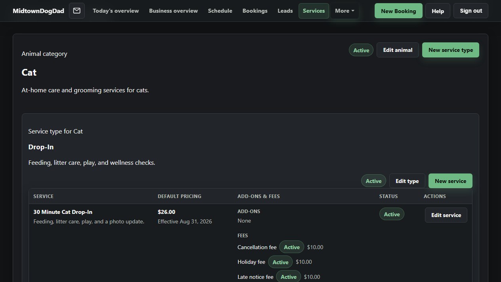Click the MidtownDogDad brand link
This screenshot has height=282, width=501.
click(38, 11)
